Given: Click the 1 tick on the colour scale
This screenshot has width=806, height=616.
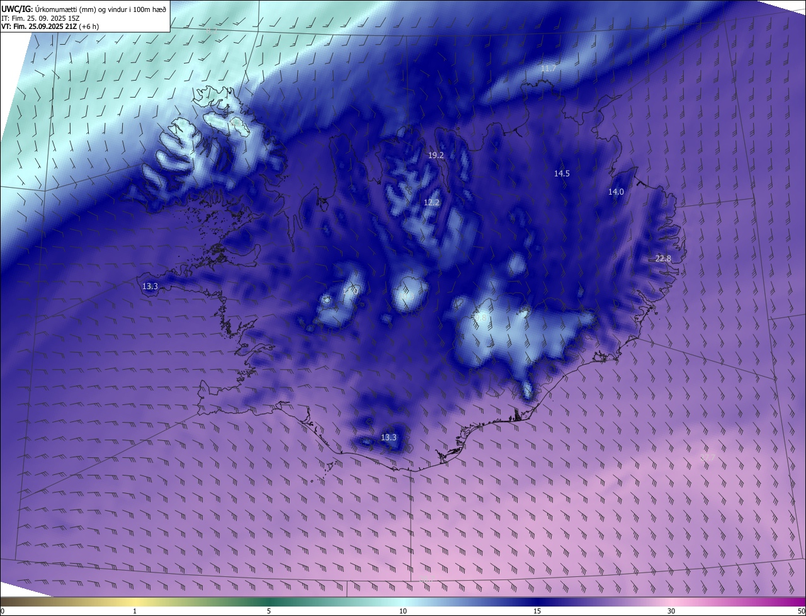Looking at the screenshot, I should [135, 611].
